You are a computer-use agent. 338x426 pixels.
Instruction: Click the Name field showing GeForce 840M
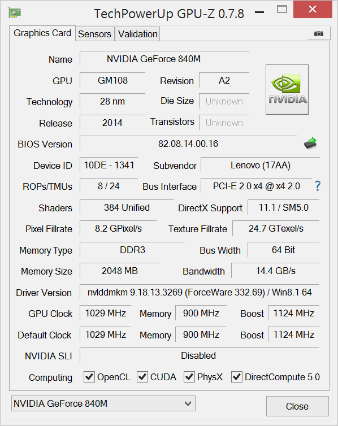point(164,59)
